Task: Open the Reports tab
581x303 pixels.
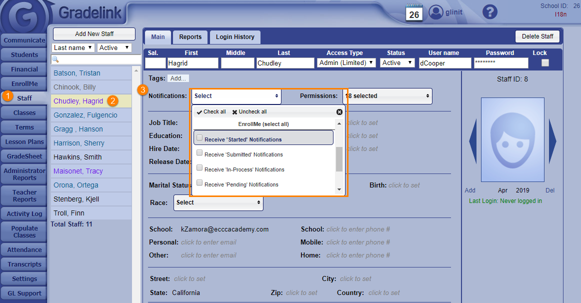Action: [190, 37]
